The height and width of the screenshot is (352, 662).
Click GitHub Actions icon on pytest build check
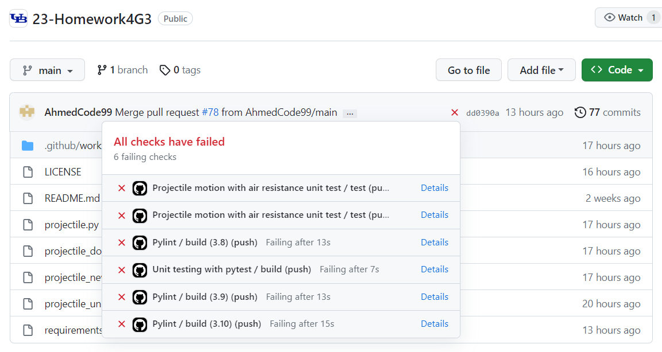(x=140, y=269)
